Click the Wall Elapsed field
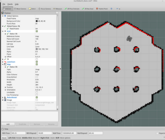Screen dimensions: 165x140 coord(95,133)
